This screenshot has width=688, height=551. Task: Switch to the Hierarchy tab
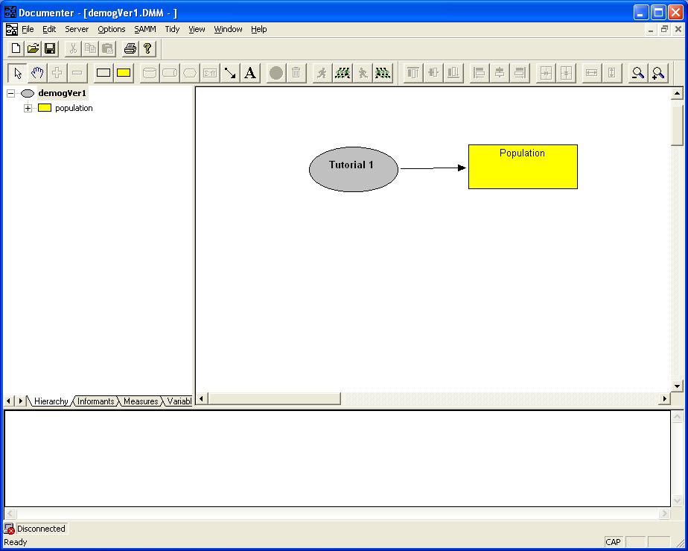[x=51, y=401]
